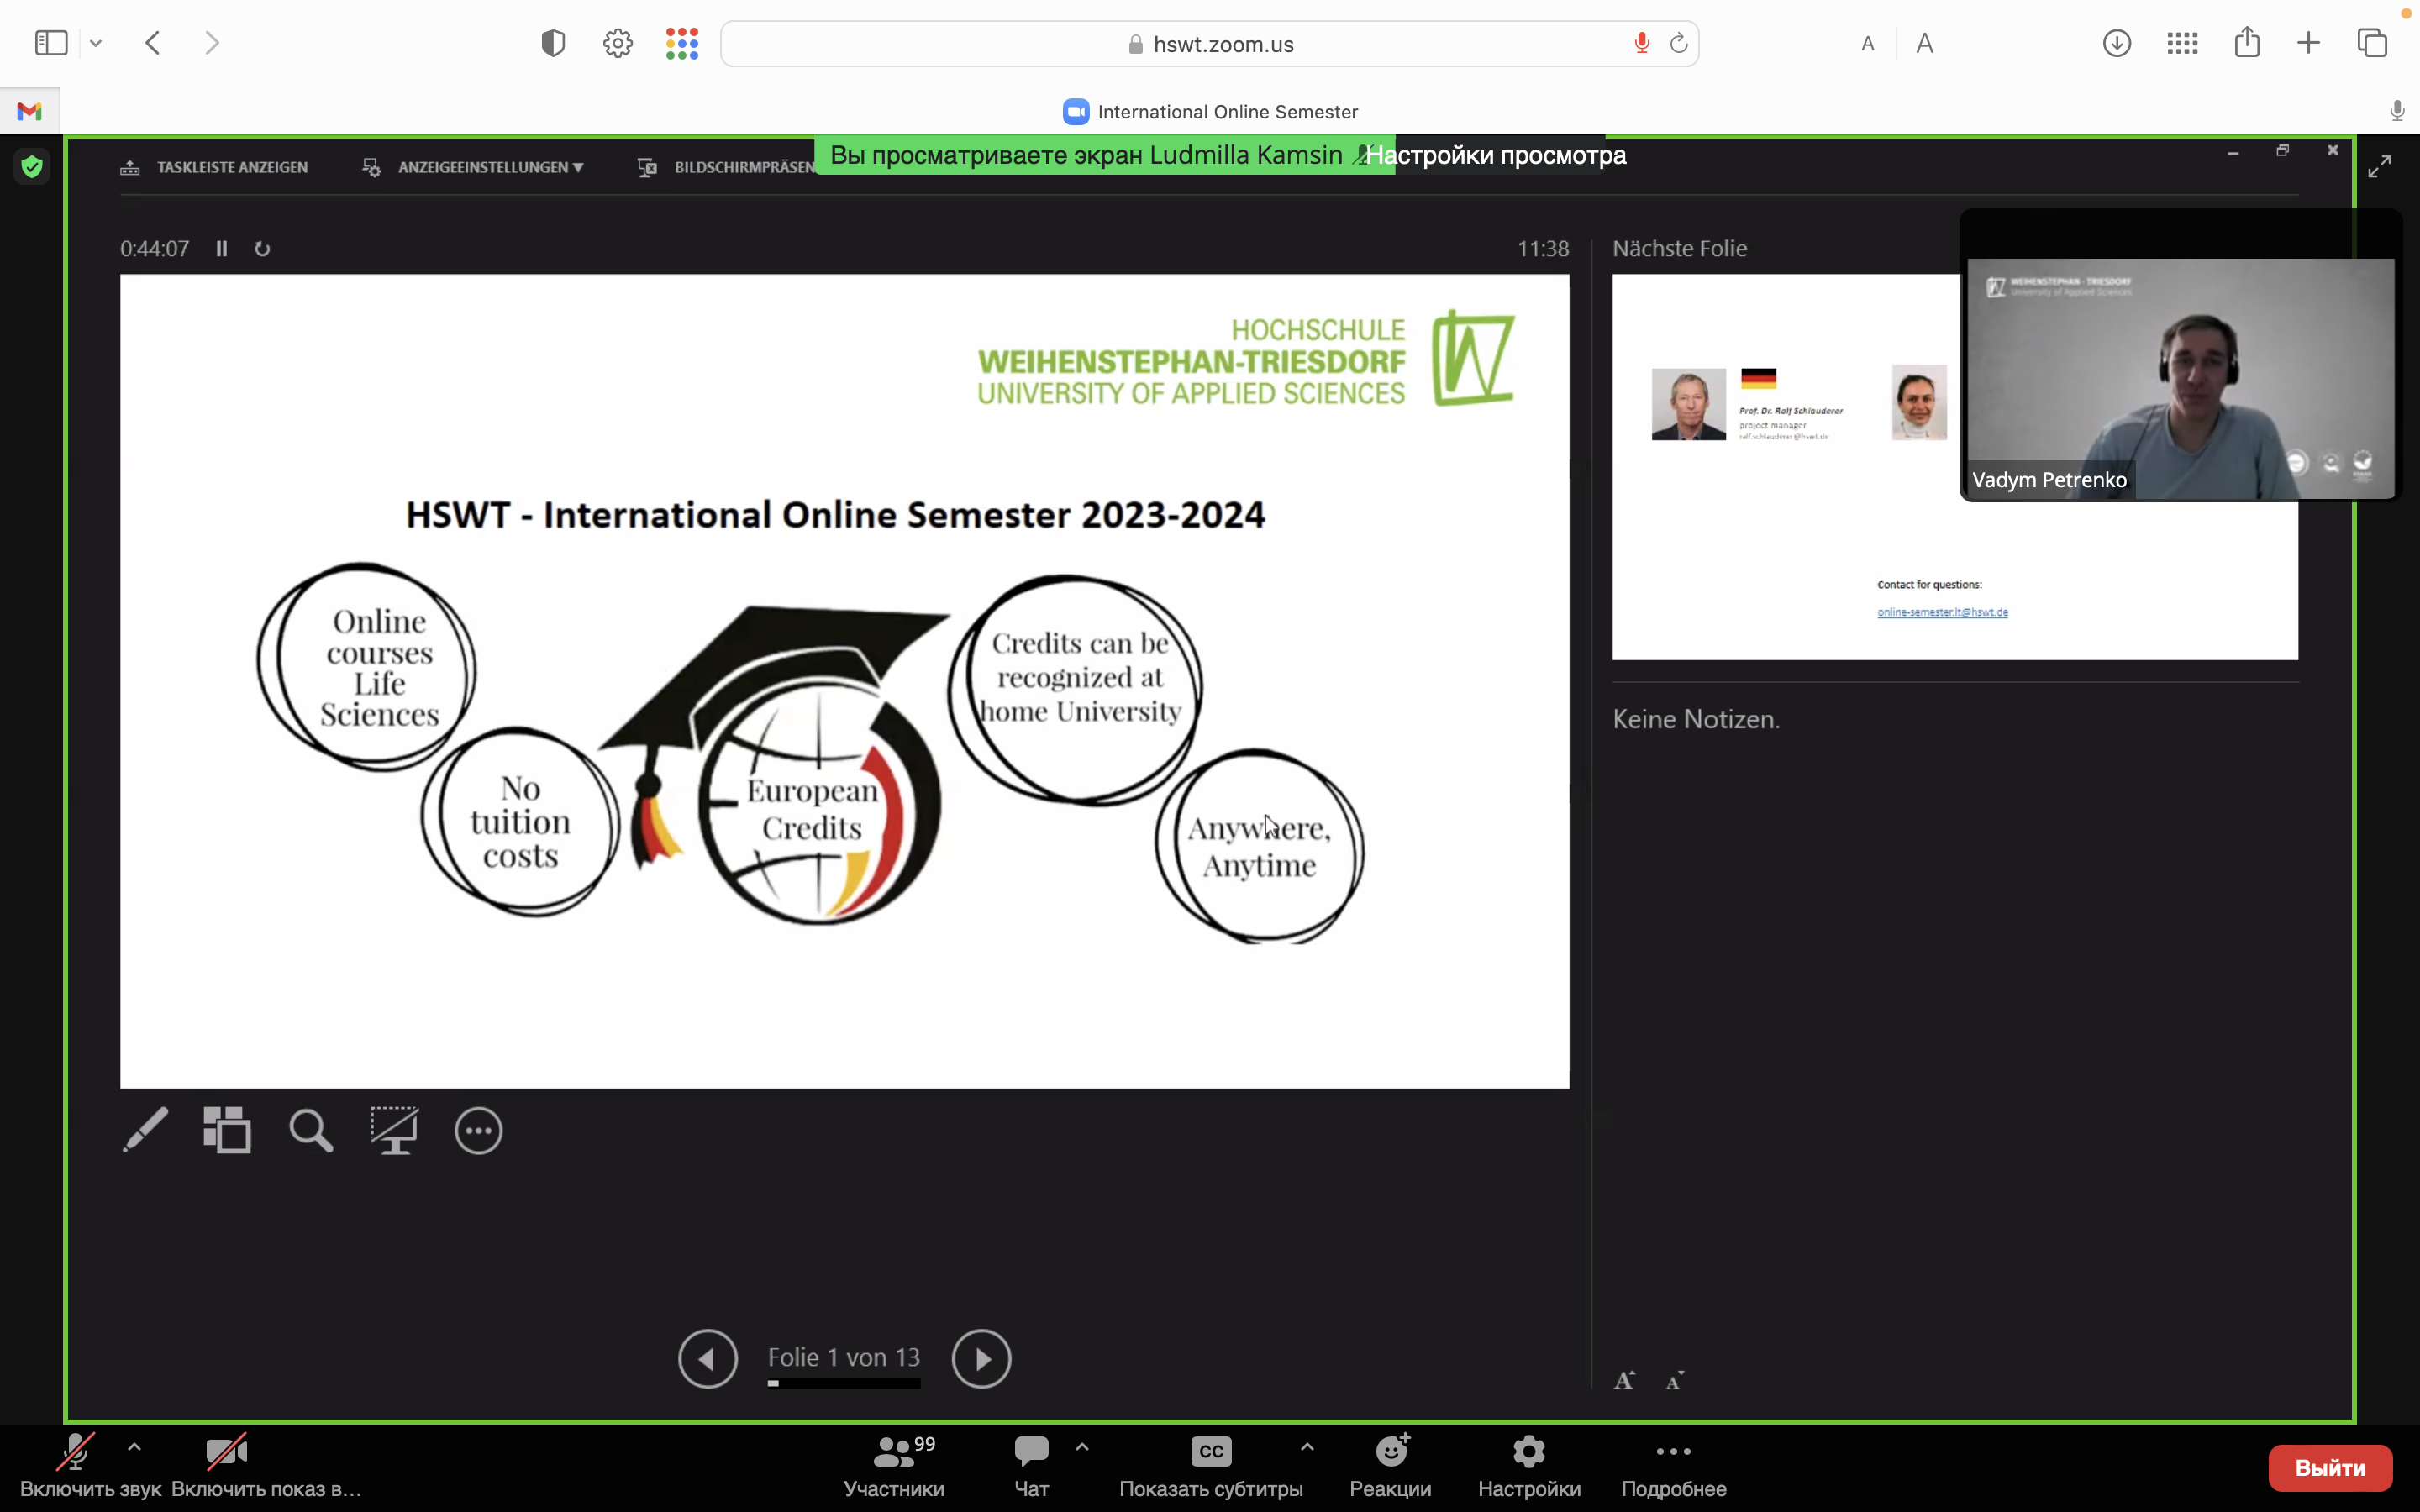Viewport: 2420px width, 1512px height.
Task: Advance to the next slide
Action: [981, 1358]
